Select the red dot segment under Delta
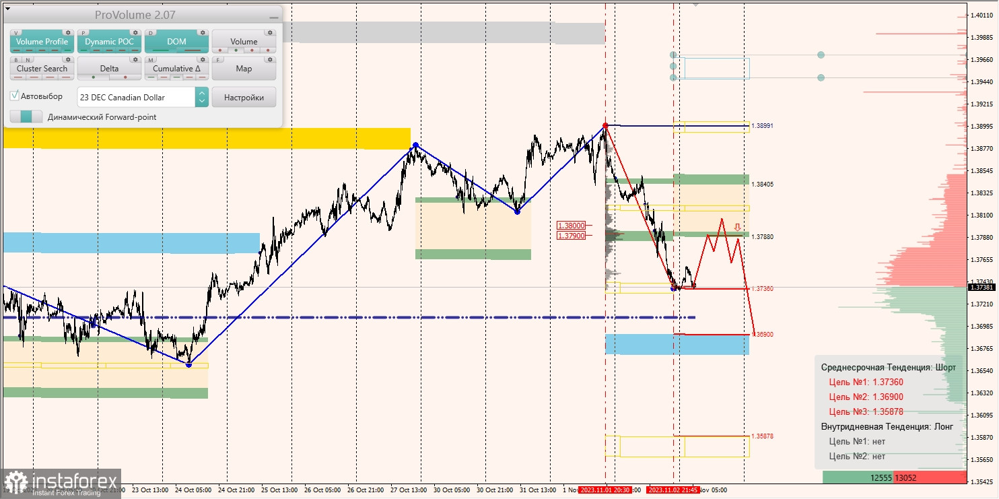 125,77
